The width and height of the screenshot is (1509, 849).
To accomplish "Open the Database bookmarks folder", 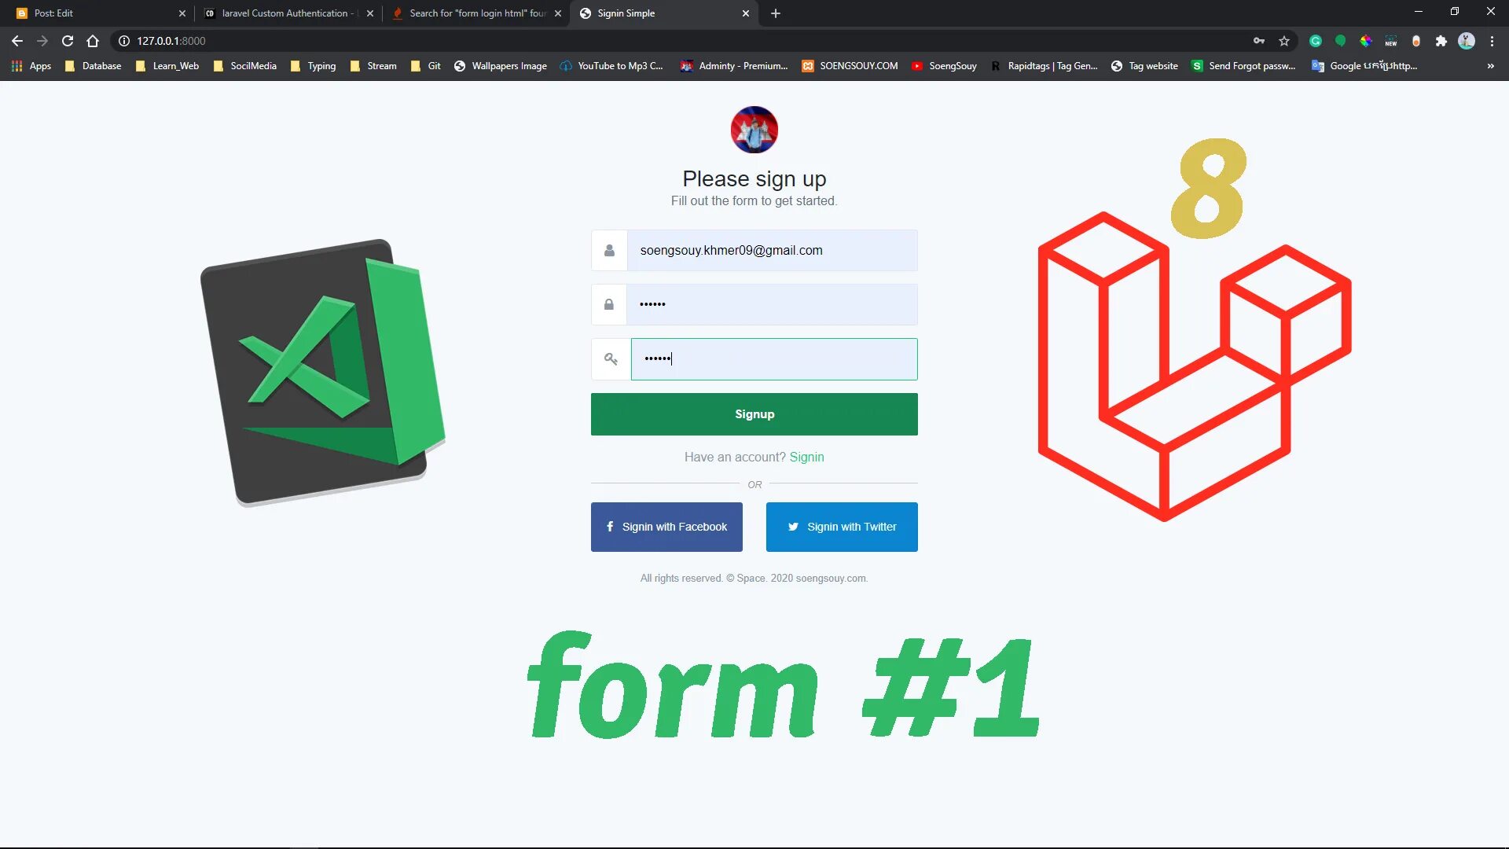I will pyautogui.click(x=94, y=66).
